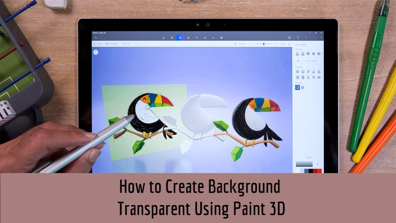This screenshot has width=396, height=223.
Task: Insert the dog 3D model
Action: click(308, 53)
